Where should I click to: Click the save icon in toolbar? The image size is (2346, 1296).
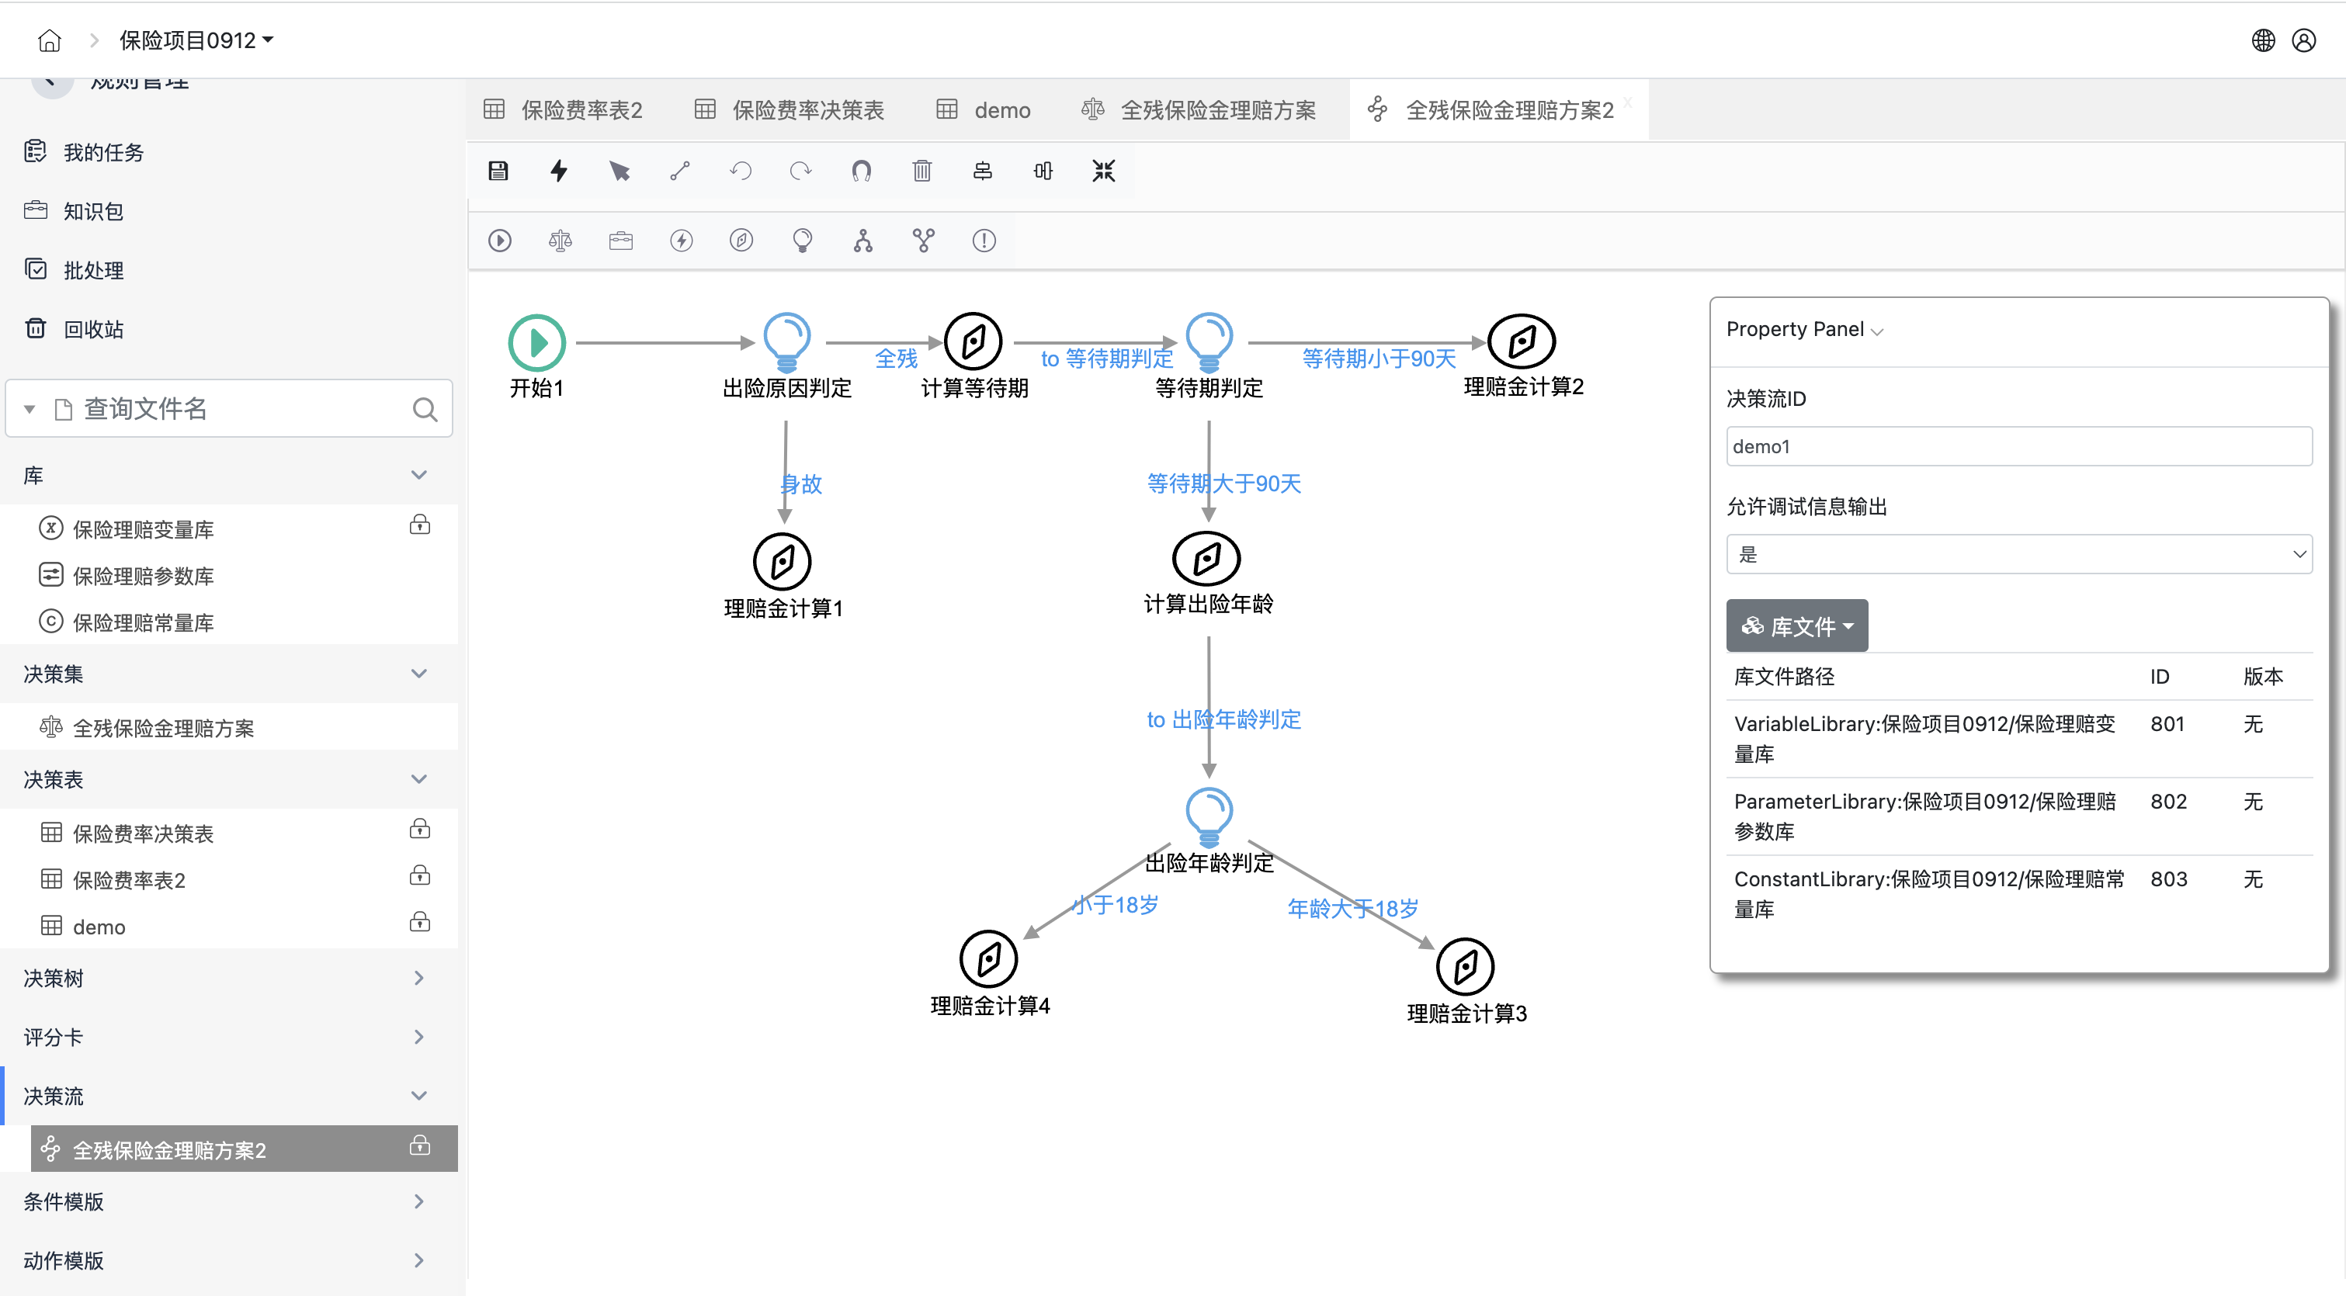tap(498, 171)
